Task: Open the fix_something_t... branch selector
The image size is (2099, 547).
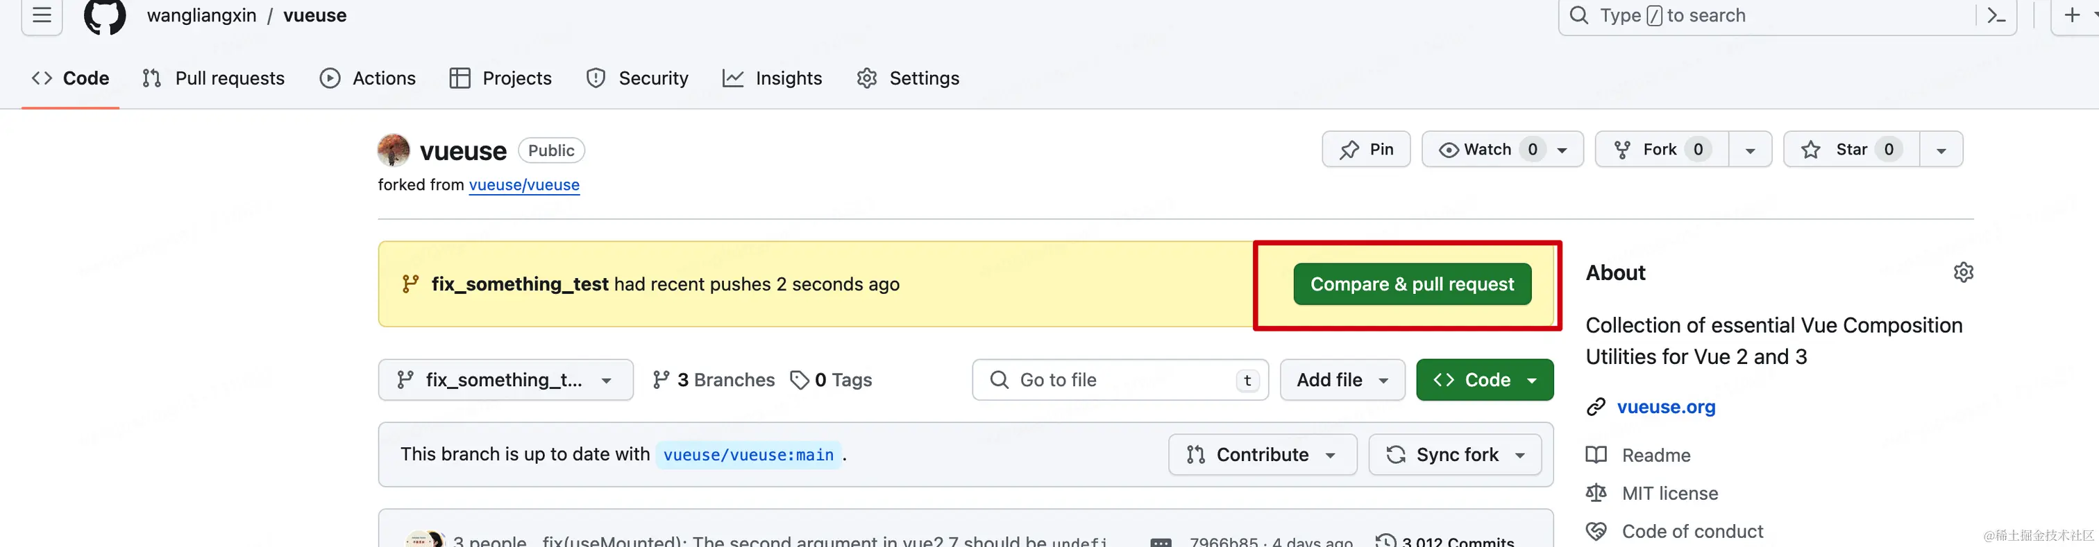Action: 505,380
